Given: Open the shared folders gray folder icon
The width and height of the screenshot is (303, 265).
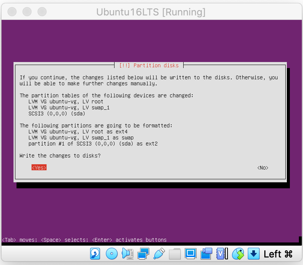Looking at the screenshot, I should pos(175,254).
